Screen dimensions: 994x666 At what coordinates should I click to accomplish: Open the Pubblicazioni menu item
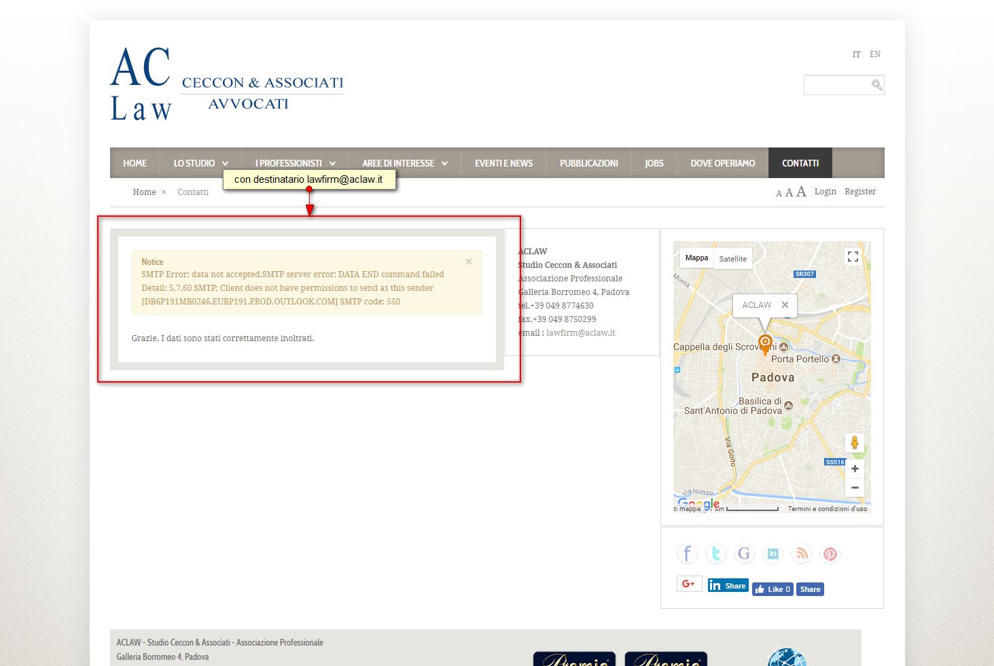pos(589,163)
